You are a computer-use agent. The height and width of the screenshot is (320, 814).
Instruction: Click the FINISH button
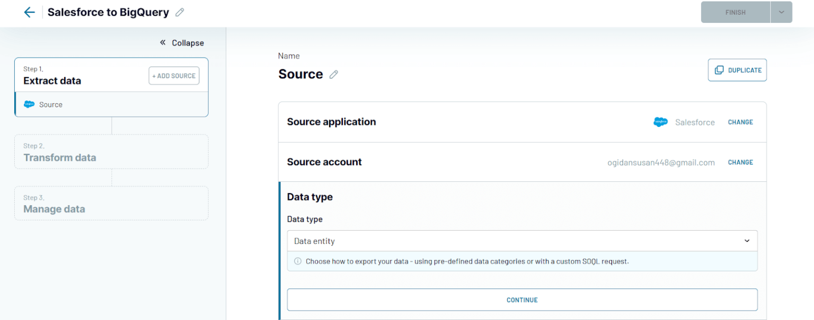tap(735, 12)
